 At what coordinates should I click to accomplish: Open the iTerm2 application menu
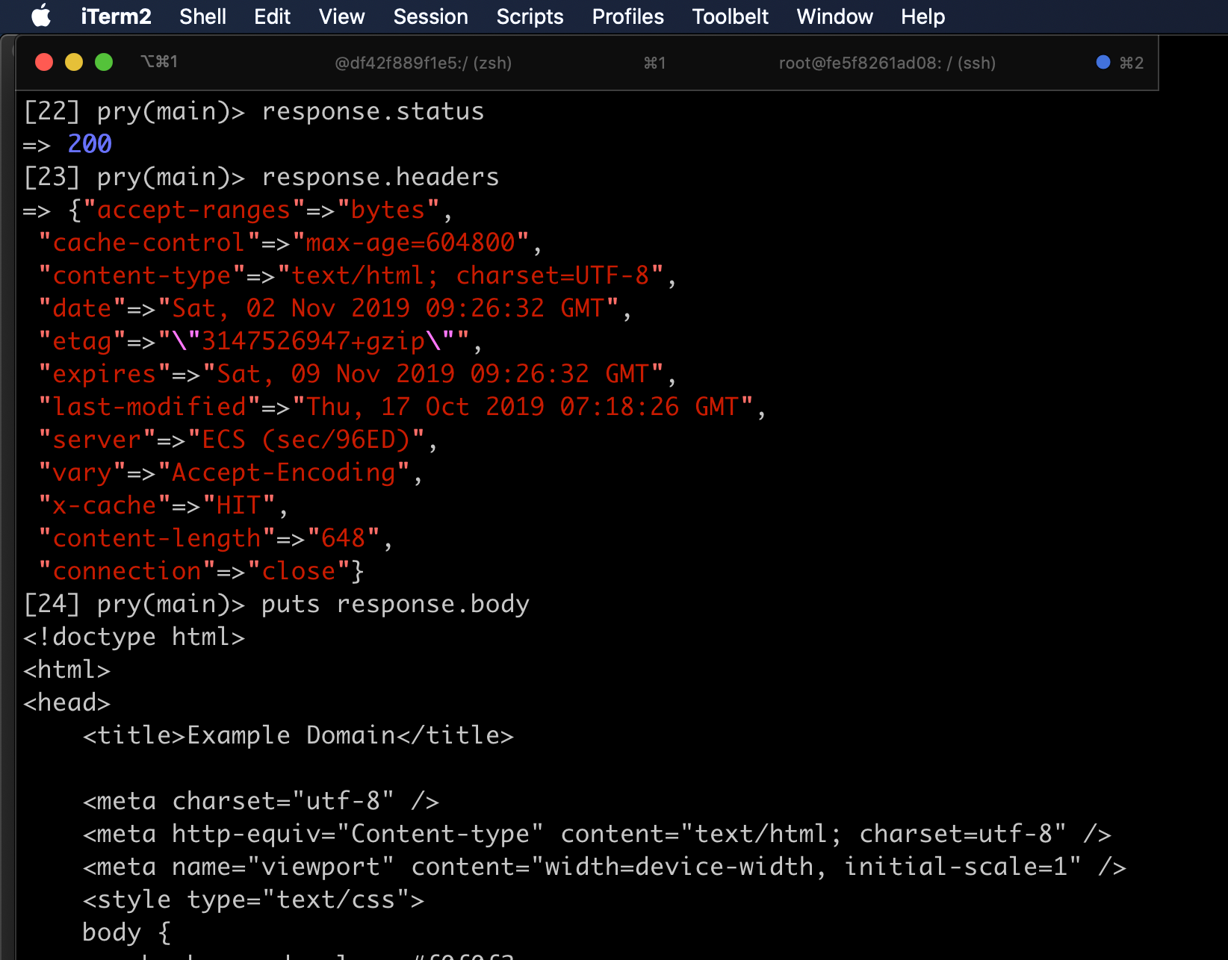[116, 16]
